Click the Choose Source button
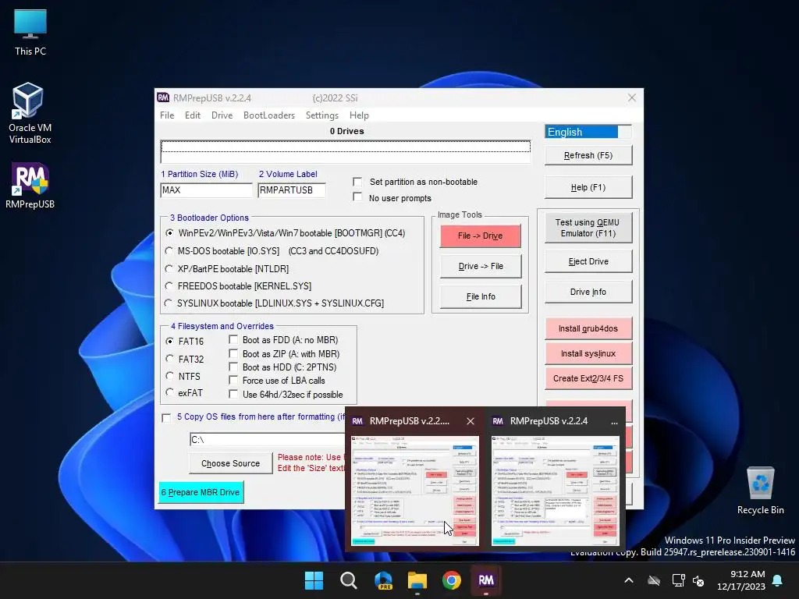The width and height of the screenshot is (799, 599). click(230, 463)
